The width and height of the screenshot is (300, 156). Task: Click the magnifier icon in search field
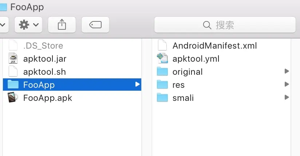[x=207, y=25]
